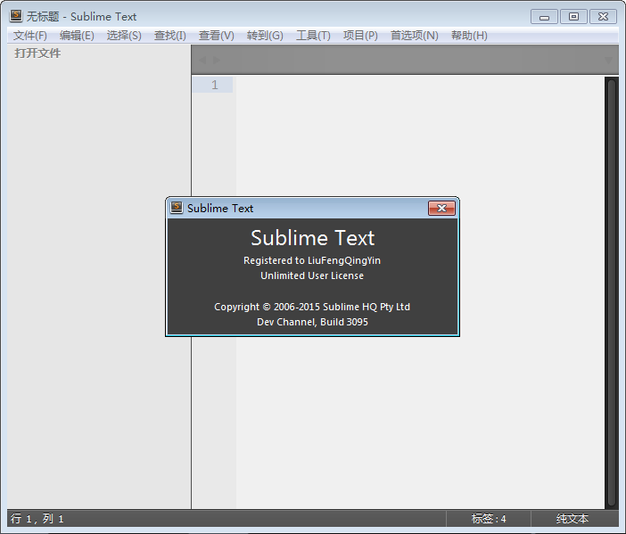Click the 打开文件 sidebar heading

(37, 53)
